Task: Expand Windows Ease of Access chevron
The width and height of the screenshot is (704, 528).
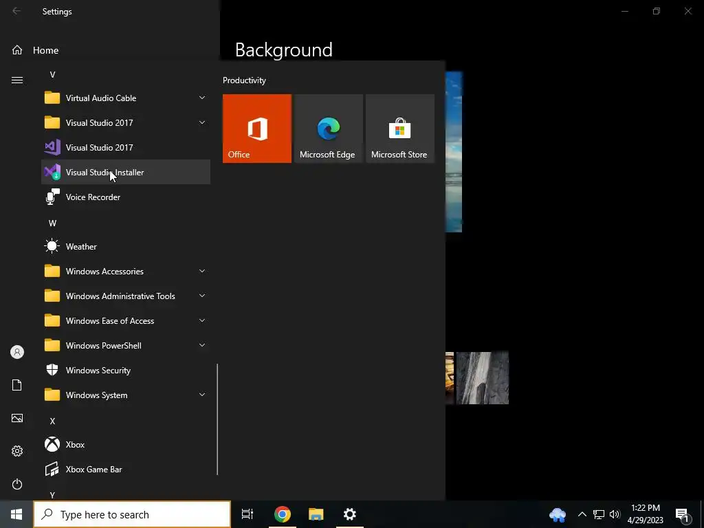Action: pos(202,320)
